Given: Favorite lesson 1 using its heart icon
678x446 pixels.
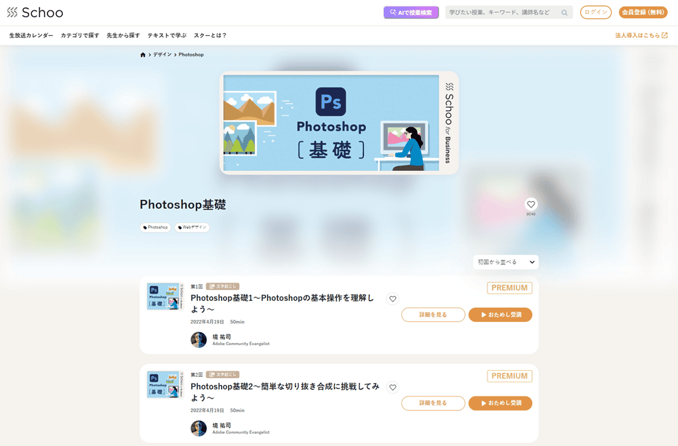Looking at the screenshot, I should 393,298.
